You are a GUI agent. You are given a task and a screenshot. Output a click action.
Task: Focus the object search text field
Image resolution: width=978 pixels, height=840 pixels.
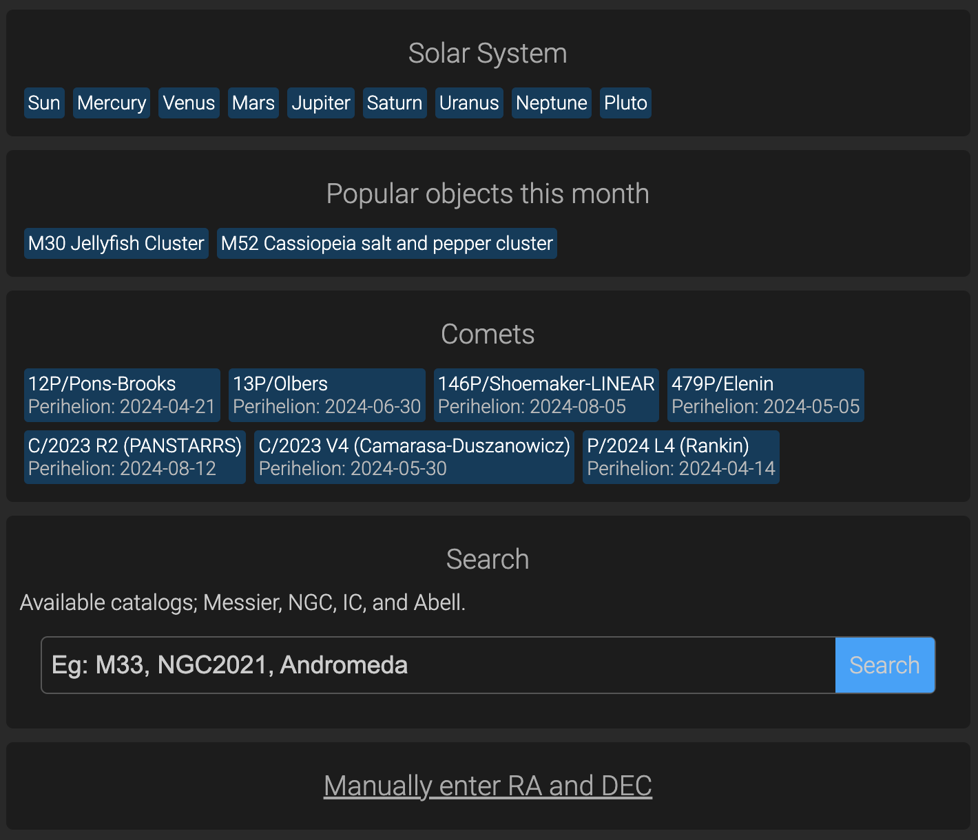pos(438,665)
